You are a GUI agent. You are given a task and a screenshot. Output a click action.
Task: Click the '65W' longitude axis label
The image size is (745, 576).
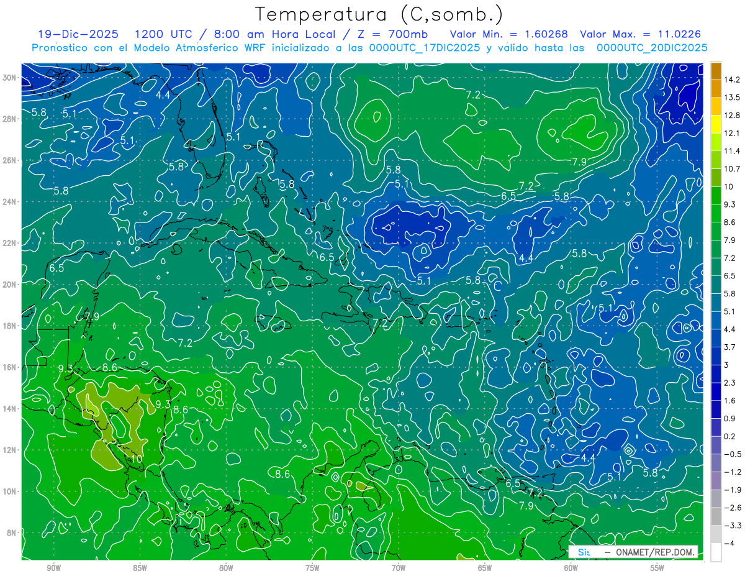[x=485, y=568]
